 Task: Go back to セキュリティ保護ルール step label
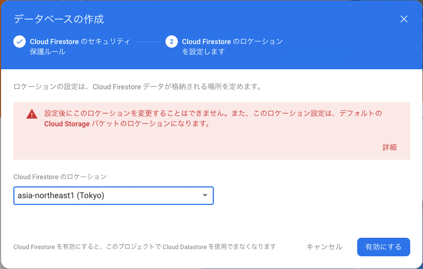[x=80, y=47]
